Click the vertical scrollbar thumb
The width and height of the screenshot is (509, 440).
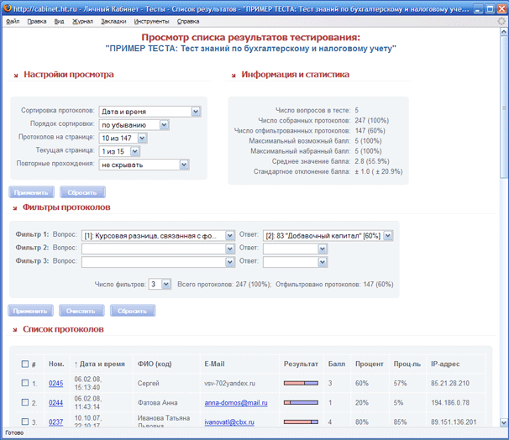504,107
